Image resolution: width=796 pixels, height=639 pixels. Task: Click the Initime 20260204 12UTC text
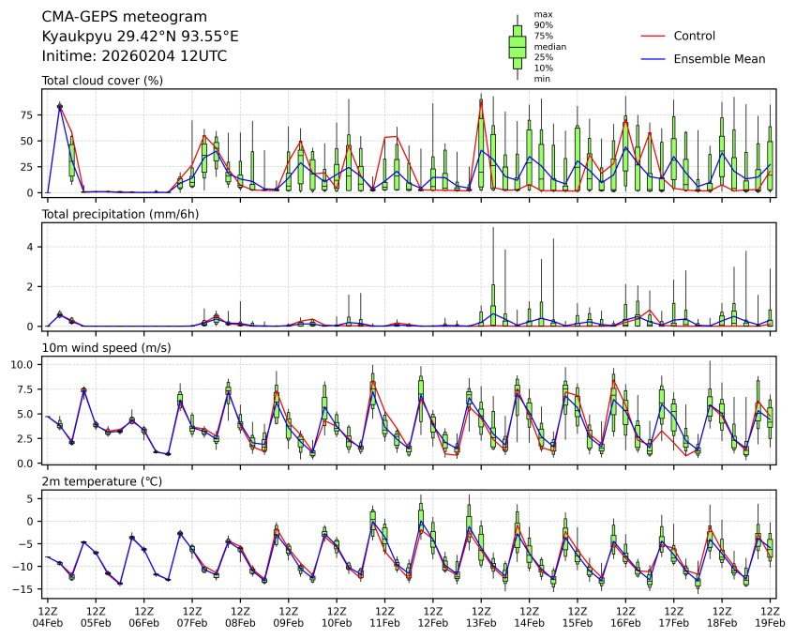coord(134,56)
